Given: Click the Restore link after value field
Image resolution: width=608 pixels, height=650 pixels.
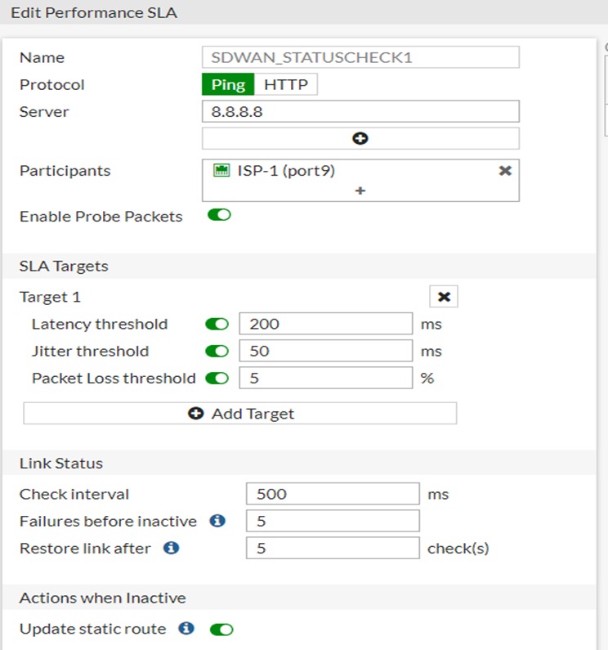Looking at the screenshot, I should point(333,548).
